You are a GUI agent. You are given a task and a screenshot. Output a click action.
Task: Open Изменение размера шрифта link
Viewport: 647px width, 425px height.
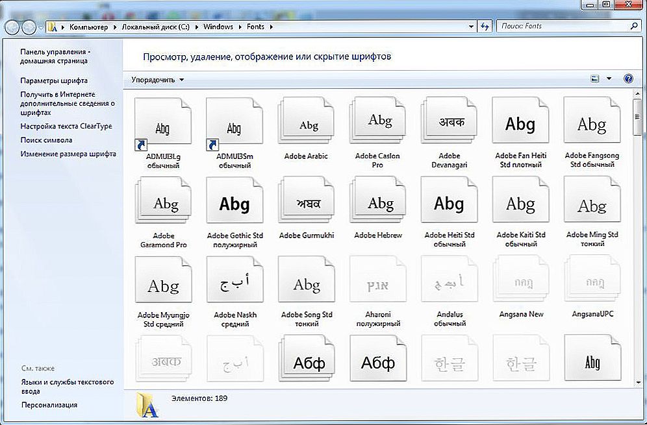(x=68, y=154)
